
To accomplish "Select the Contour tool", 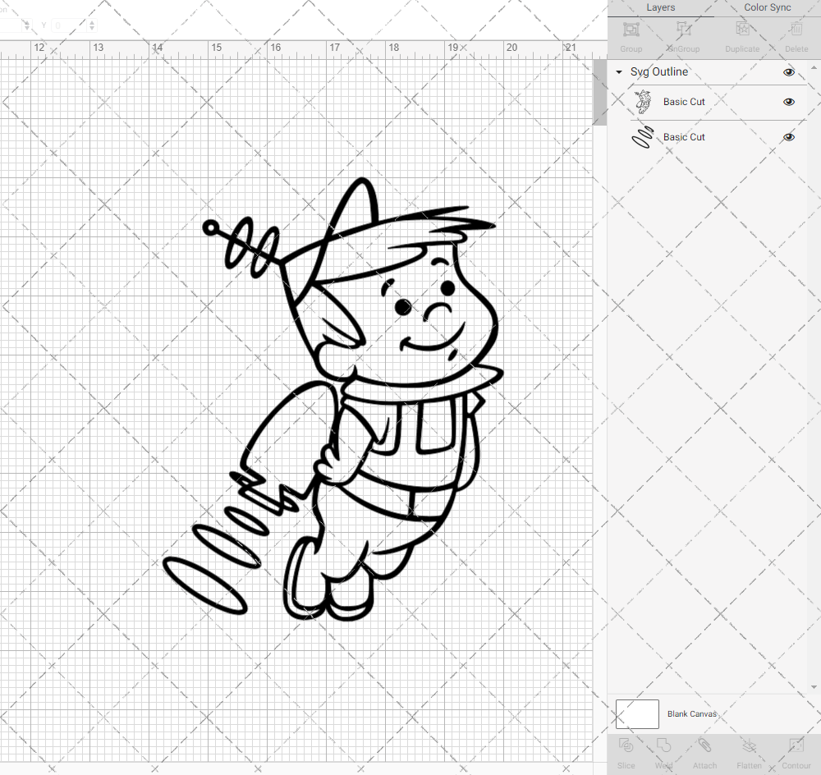I will [796, 745].
